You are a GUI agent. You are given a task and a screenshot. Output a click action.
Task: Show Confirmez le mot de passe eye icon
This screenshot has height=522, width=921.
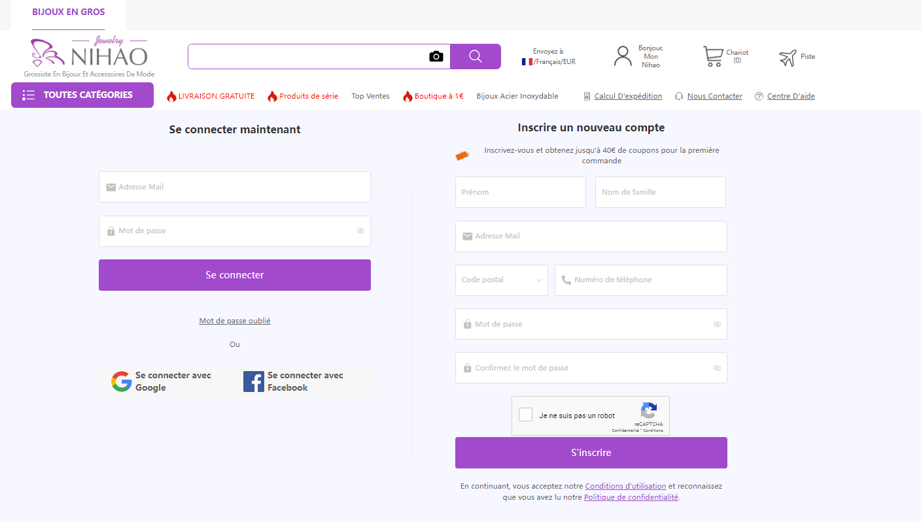[x=717, y=368]
